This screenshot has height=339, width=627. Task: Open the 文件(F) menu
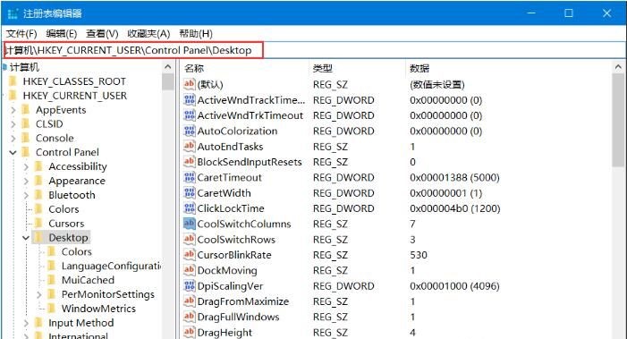(21, 34)
